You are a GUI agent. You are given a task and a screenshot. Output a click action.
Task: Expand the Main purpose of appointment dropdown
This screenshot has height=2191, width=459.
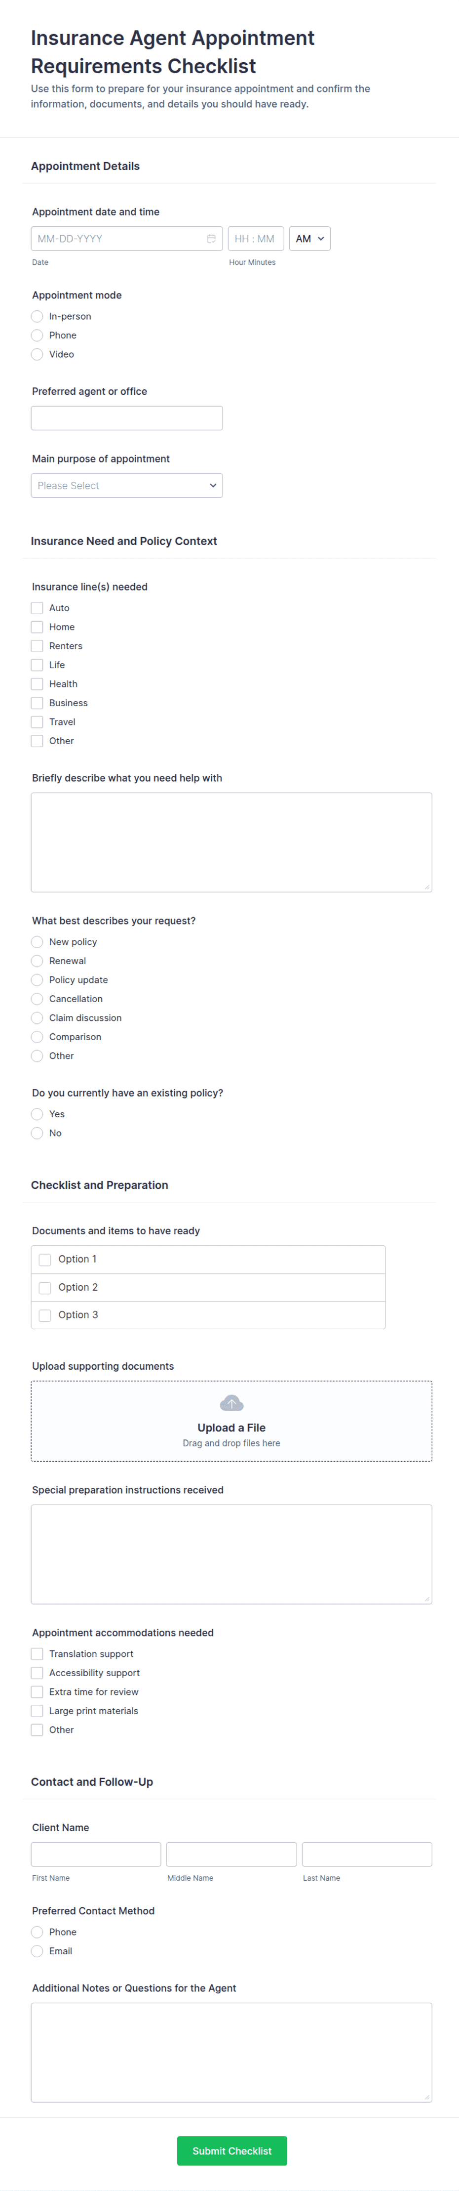tap(127, 486)
